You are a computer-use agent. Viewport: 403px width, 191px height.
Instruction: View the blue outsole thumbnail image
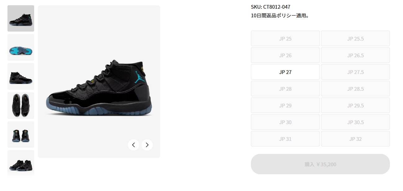[21, 47]
